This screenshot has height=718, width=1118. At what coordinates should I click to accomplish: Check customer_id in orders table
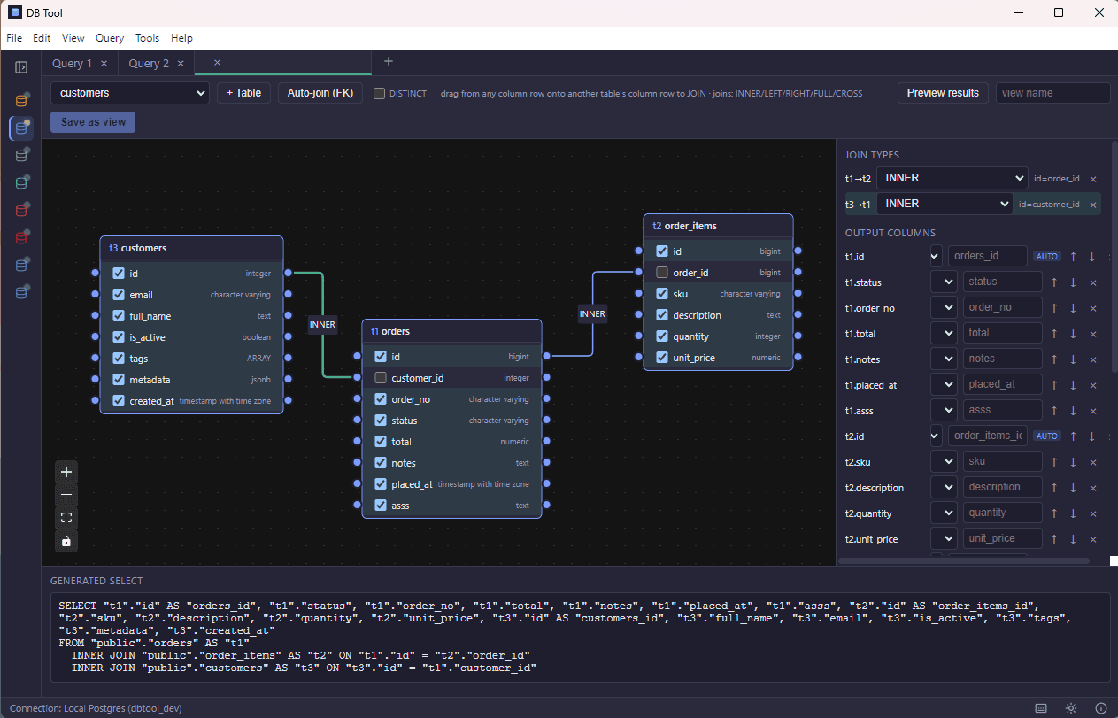(381, 378)
